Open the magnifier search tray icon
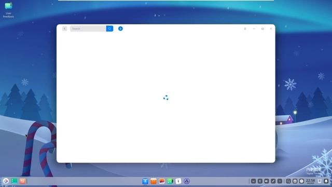This screenshot has width=332, height=187. tap(288, 181)
